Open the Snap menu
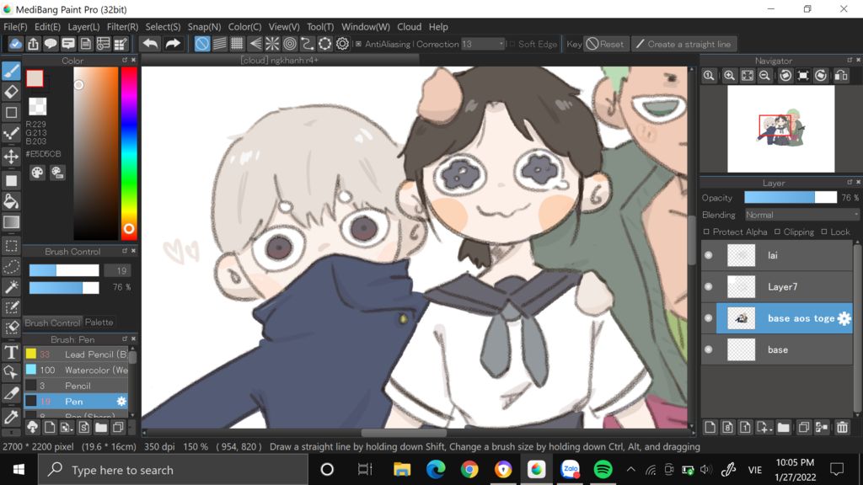This screenshot has height=485, width=863. [204, 26]
